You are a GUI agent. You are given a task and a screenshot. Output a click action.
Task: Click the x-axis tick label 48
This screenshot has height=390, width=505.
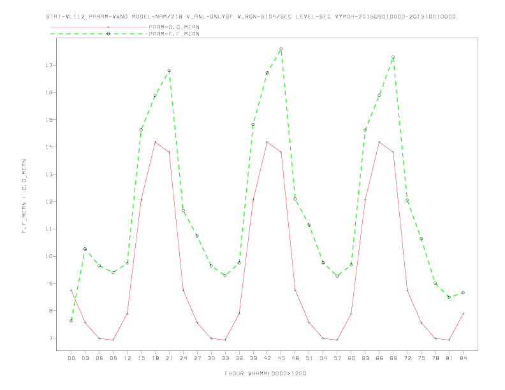coord(295,358)
